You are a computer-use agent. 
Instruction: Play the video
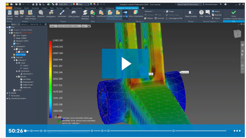[125, 64]
